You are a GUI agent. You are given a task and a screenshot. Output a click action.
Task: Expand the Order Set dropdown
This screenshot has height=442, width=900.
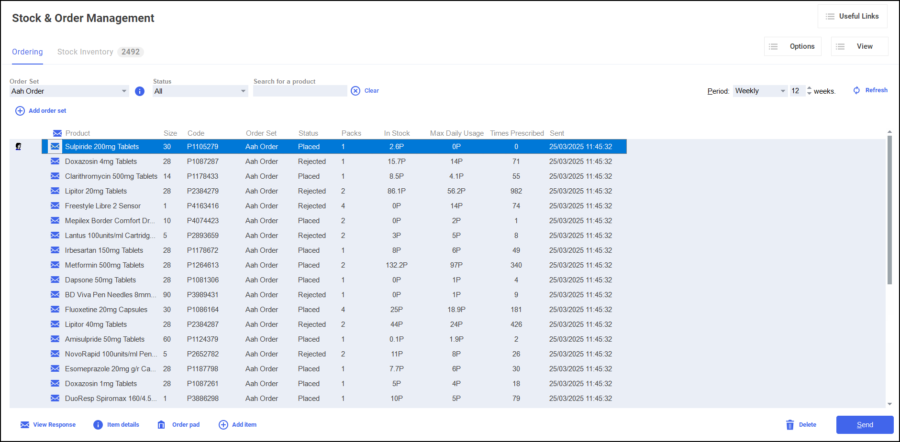click(124, 91)
